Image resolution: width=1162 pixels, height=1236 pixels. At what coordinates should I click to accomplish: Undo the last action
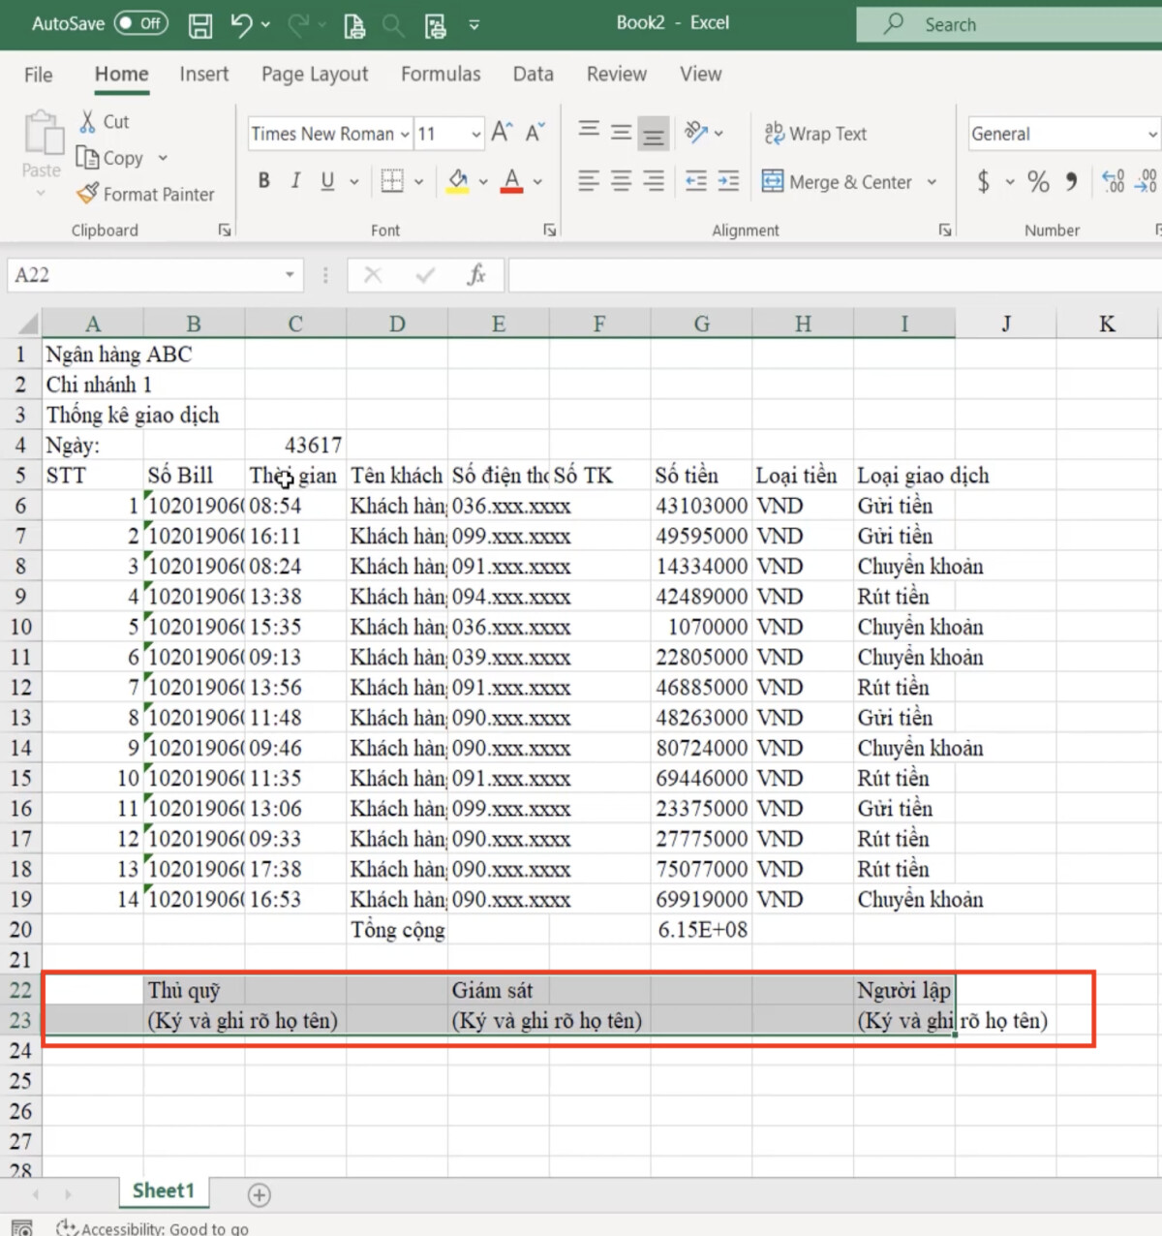tap(241, 24)
